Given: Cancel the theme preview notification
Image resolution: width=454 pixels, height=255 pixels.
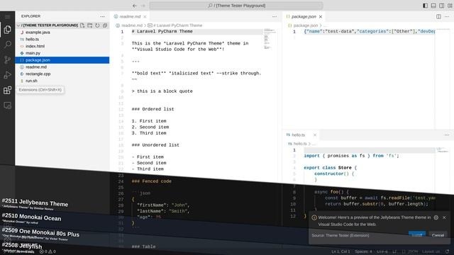Looking at the screenshot, I should (x=438, y=235).
